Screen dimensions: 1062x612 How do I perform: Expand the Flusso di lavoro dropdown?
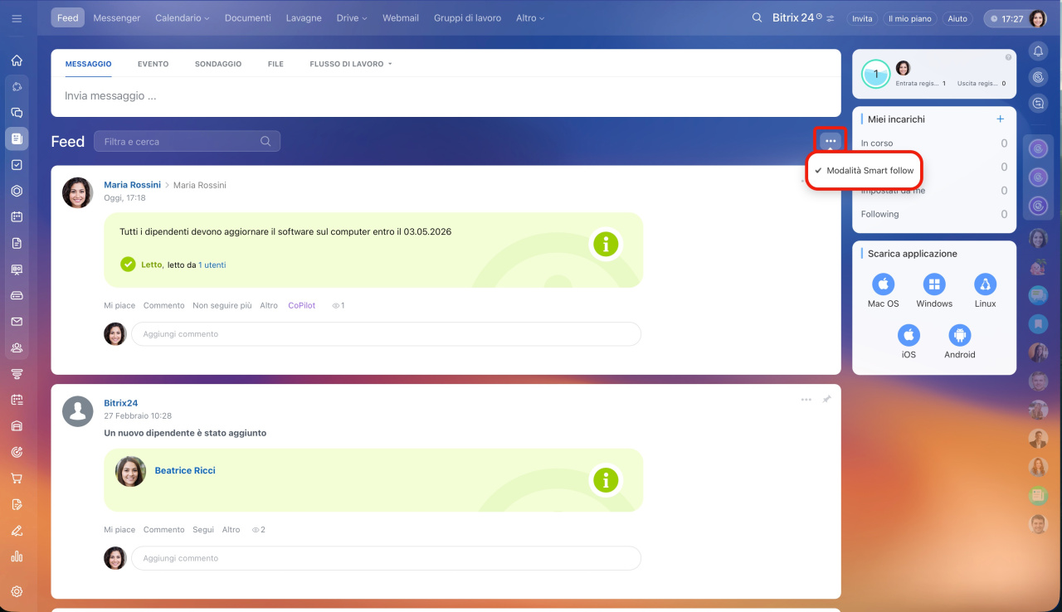tap(350, 64)
